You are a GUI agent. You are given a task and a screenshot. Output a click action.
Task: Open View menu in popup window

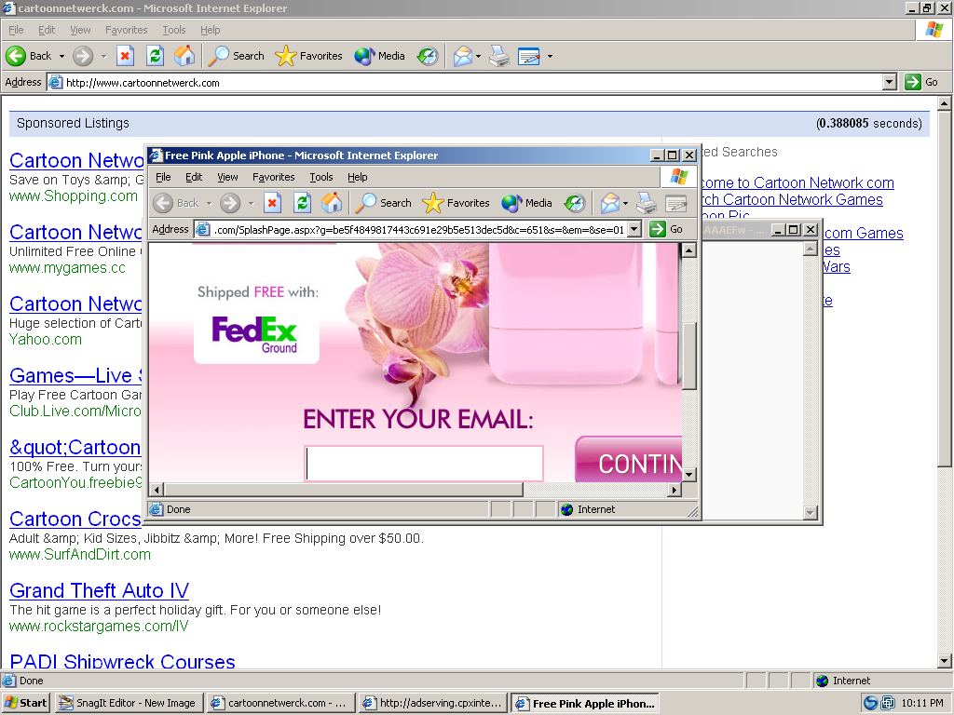click(227, 177)
